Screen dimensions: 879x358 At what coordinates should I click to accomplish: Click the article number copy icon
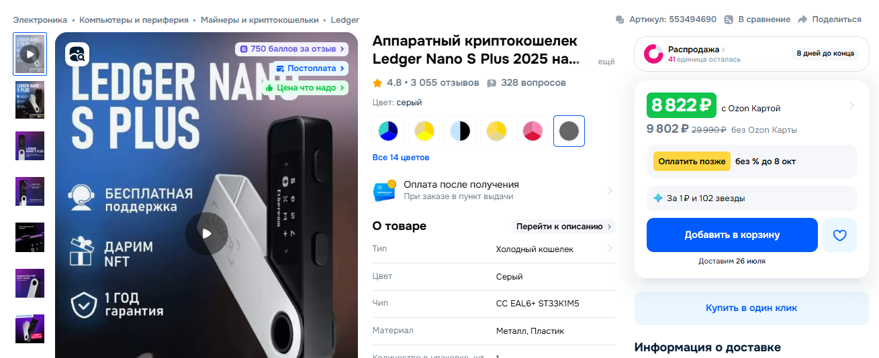tap(620, 19)
